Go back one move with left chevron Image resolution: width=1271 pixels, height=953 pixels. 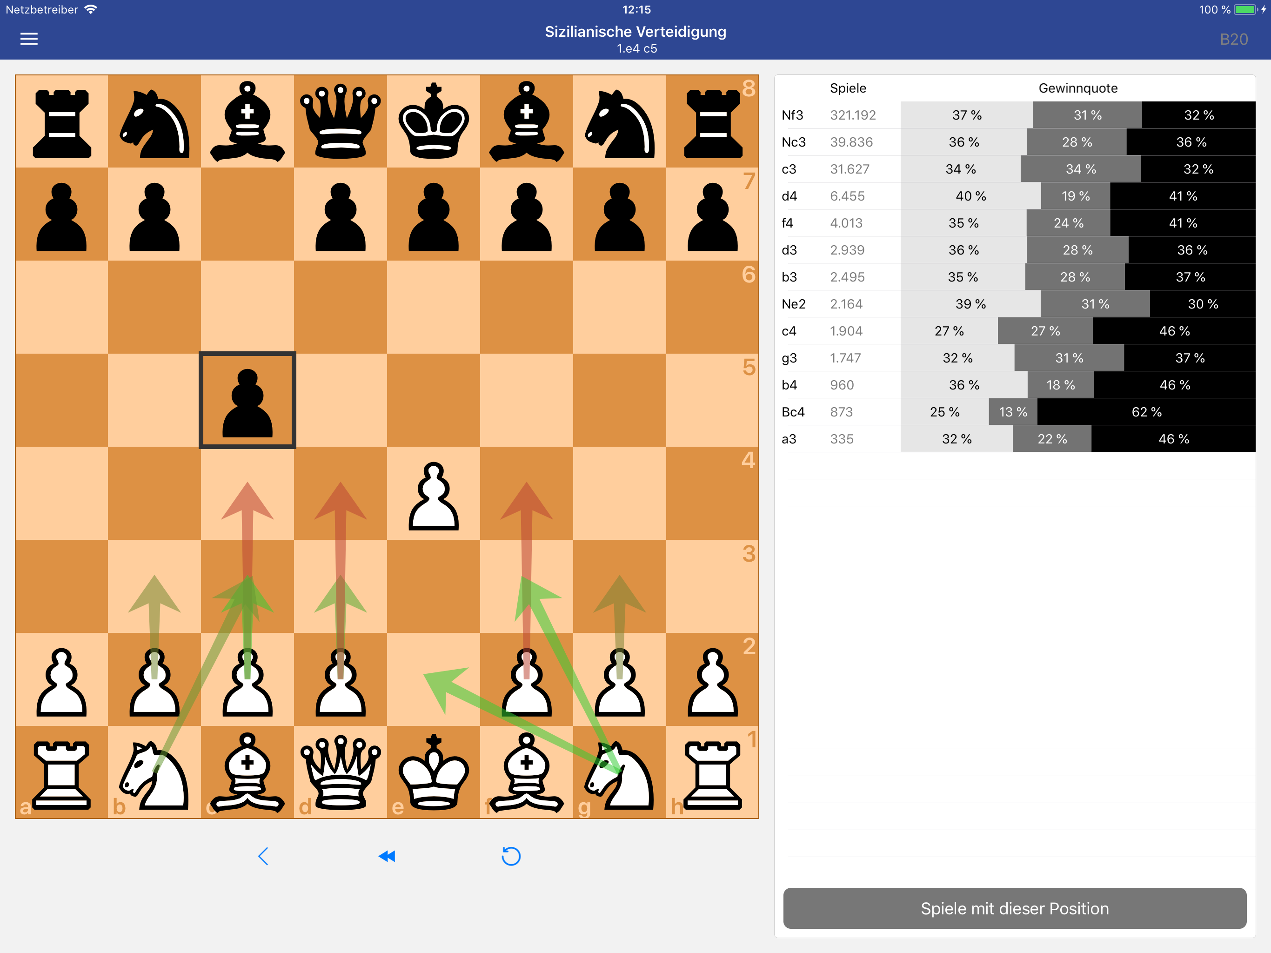click(x=263, y=856)
